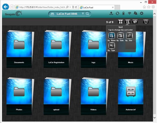157x123 pixels.
Task: Open the Videos folder
Action: coord(93,96)
